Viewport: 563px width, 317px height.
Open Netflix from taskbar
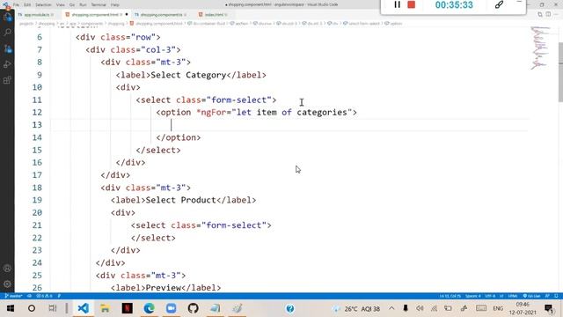[127, 308]
